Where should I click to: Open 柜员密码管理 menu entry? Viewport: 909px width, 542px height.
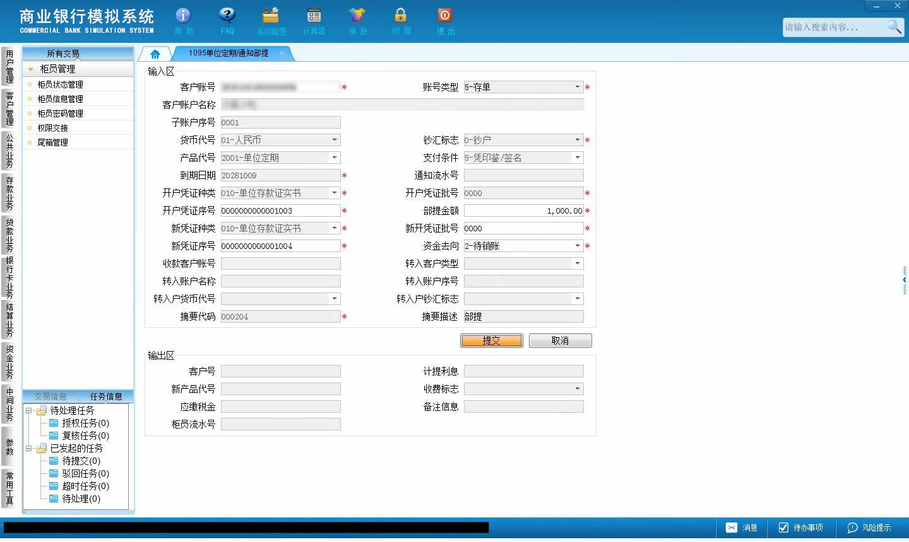point(60,113)
